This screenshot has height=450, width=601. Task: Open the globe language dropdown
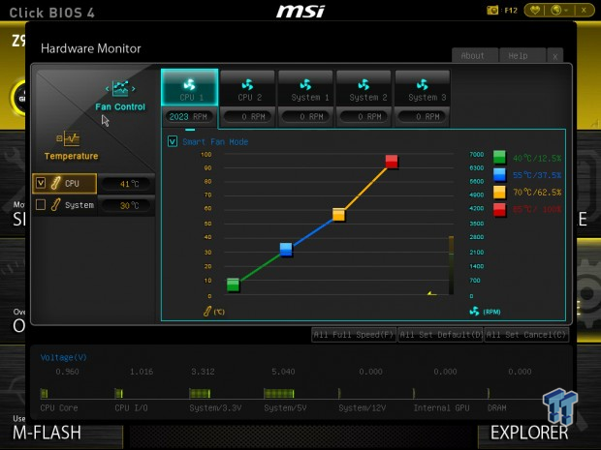tap(559, 11)
